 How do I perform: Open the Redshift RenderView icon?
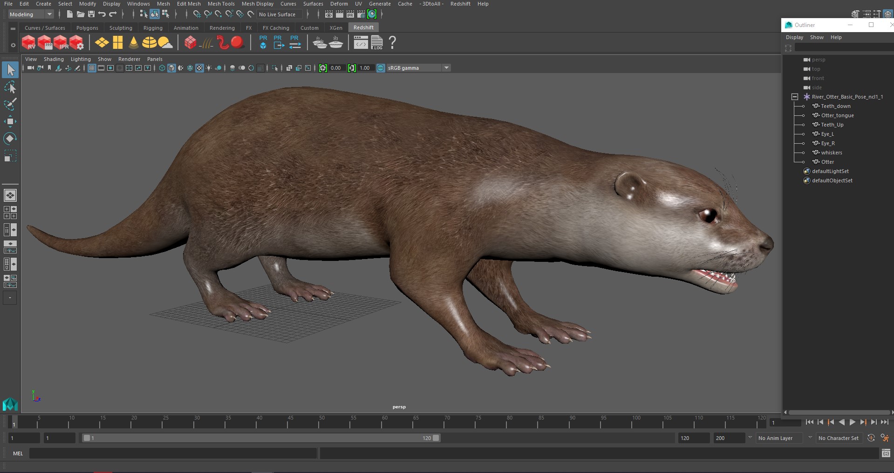[29, 43]
